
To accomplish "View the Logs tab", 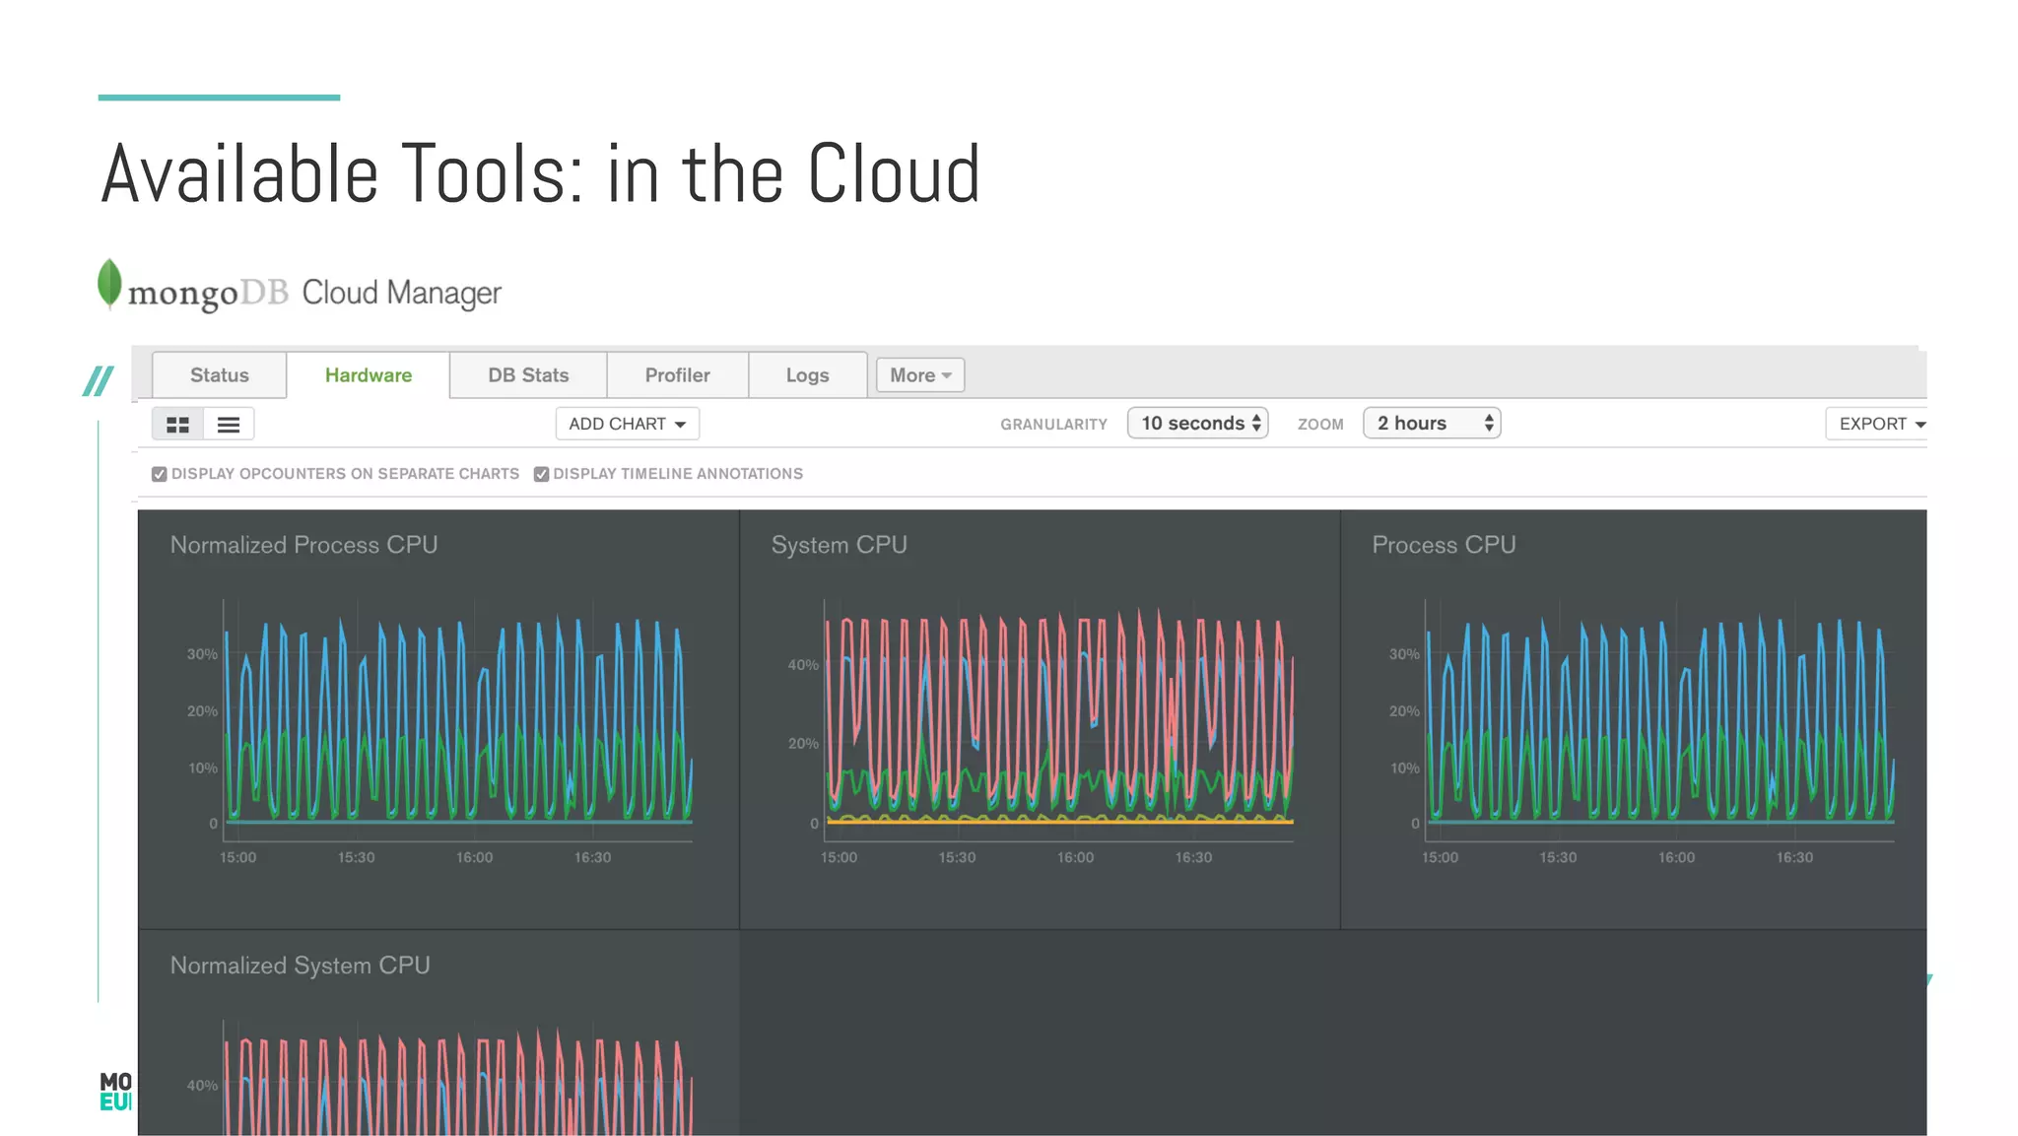I will click(807, 375).
